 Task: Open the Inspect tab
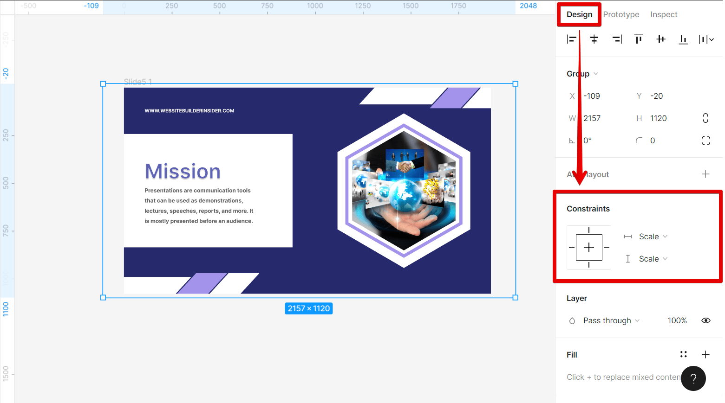pos(663,14)
